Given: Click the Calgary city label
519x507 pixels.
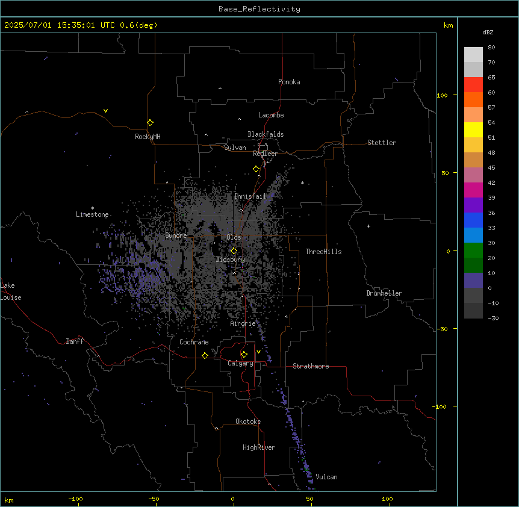Looking at the screenshot, I should pyautogui.click(x=240, y=363).
